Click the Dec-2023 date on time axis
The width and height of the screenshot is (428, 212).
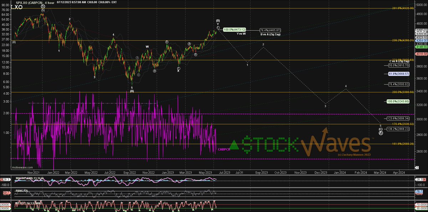click(320, 172)
